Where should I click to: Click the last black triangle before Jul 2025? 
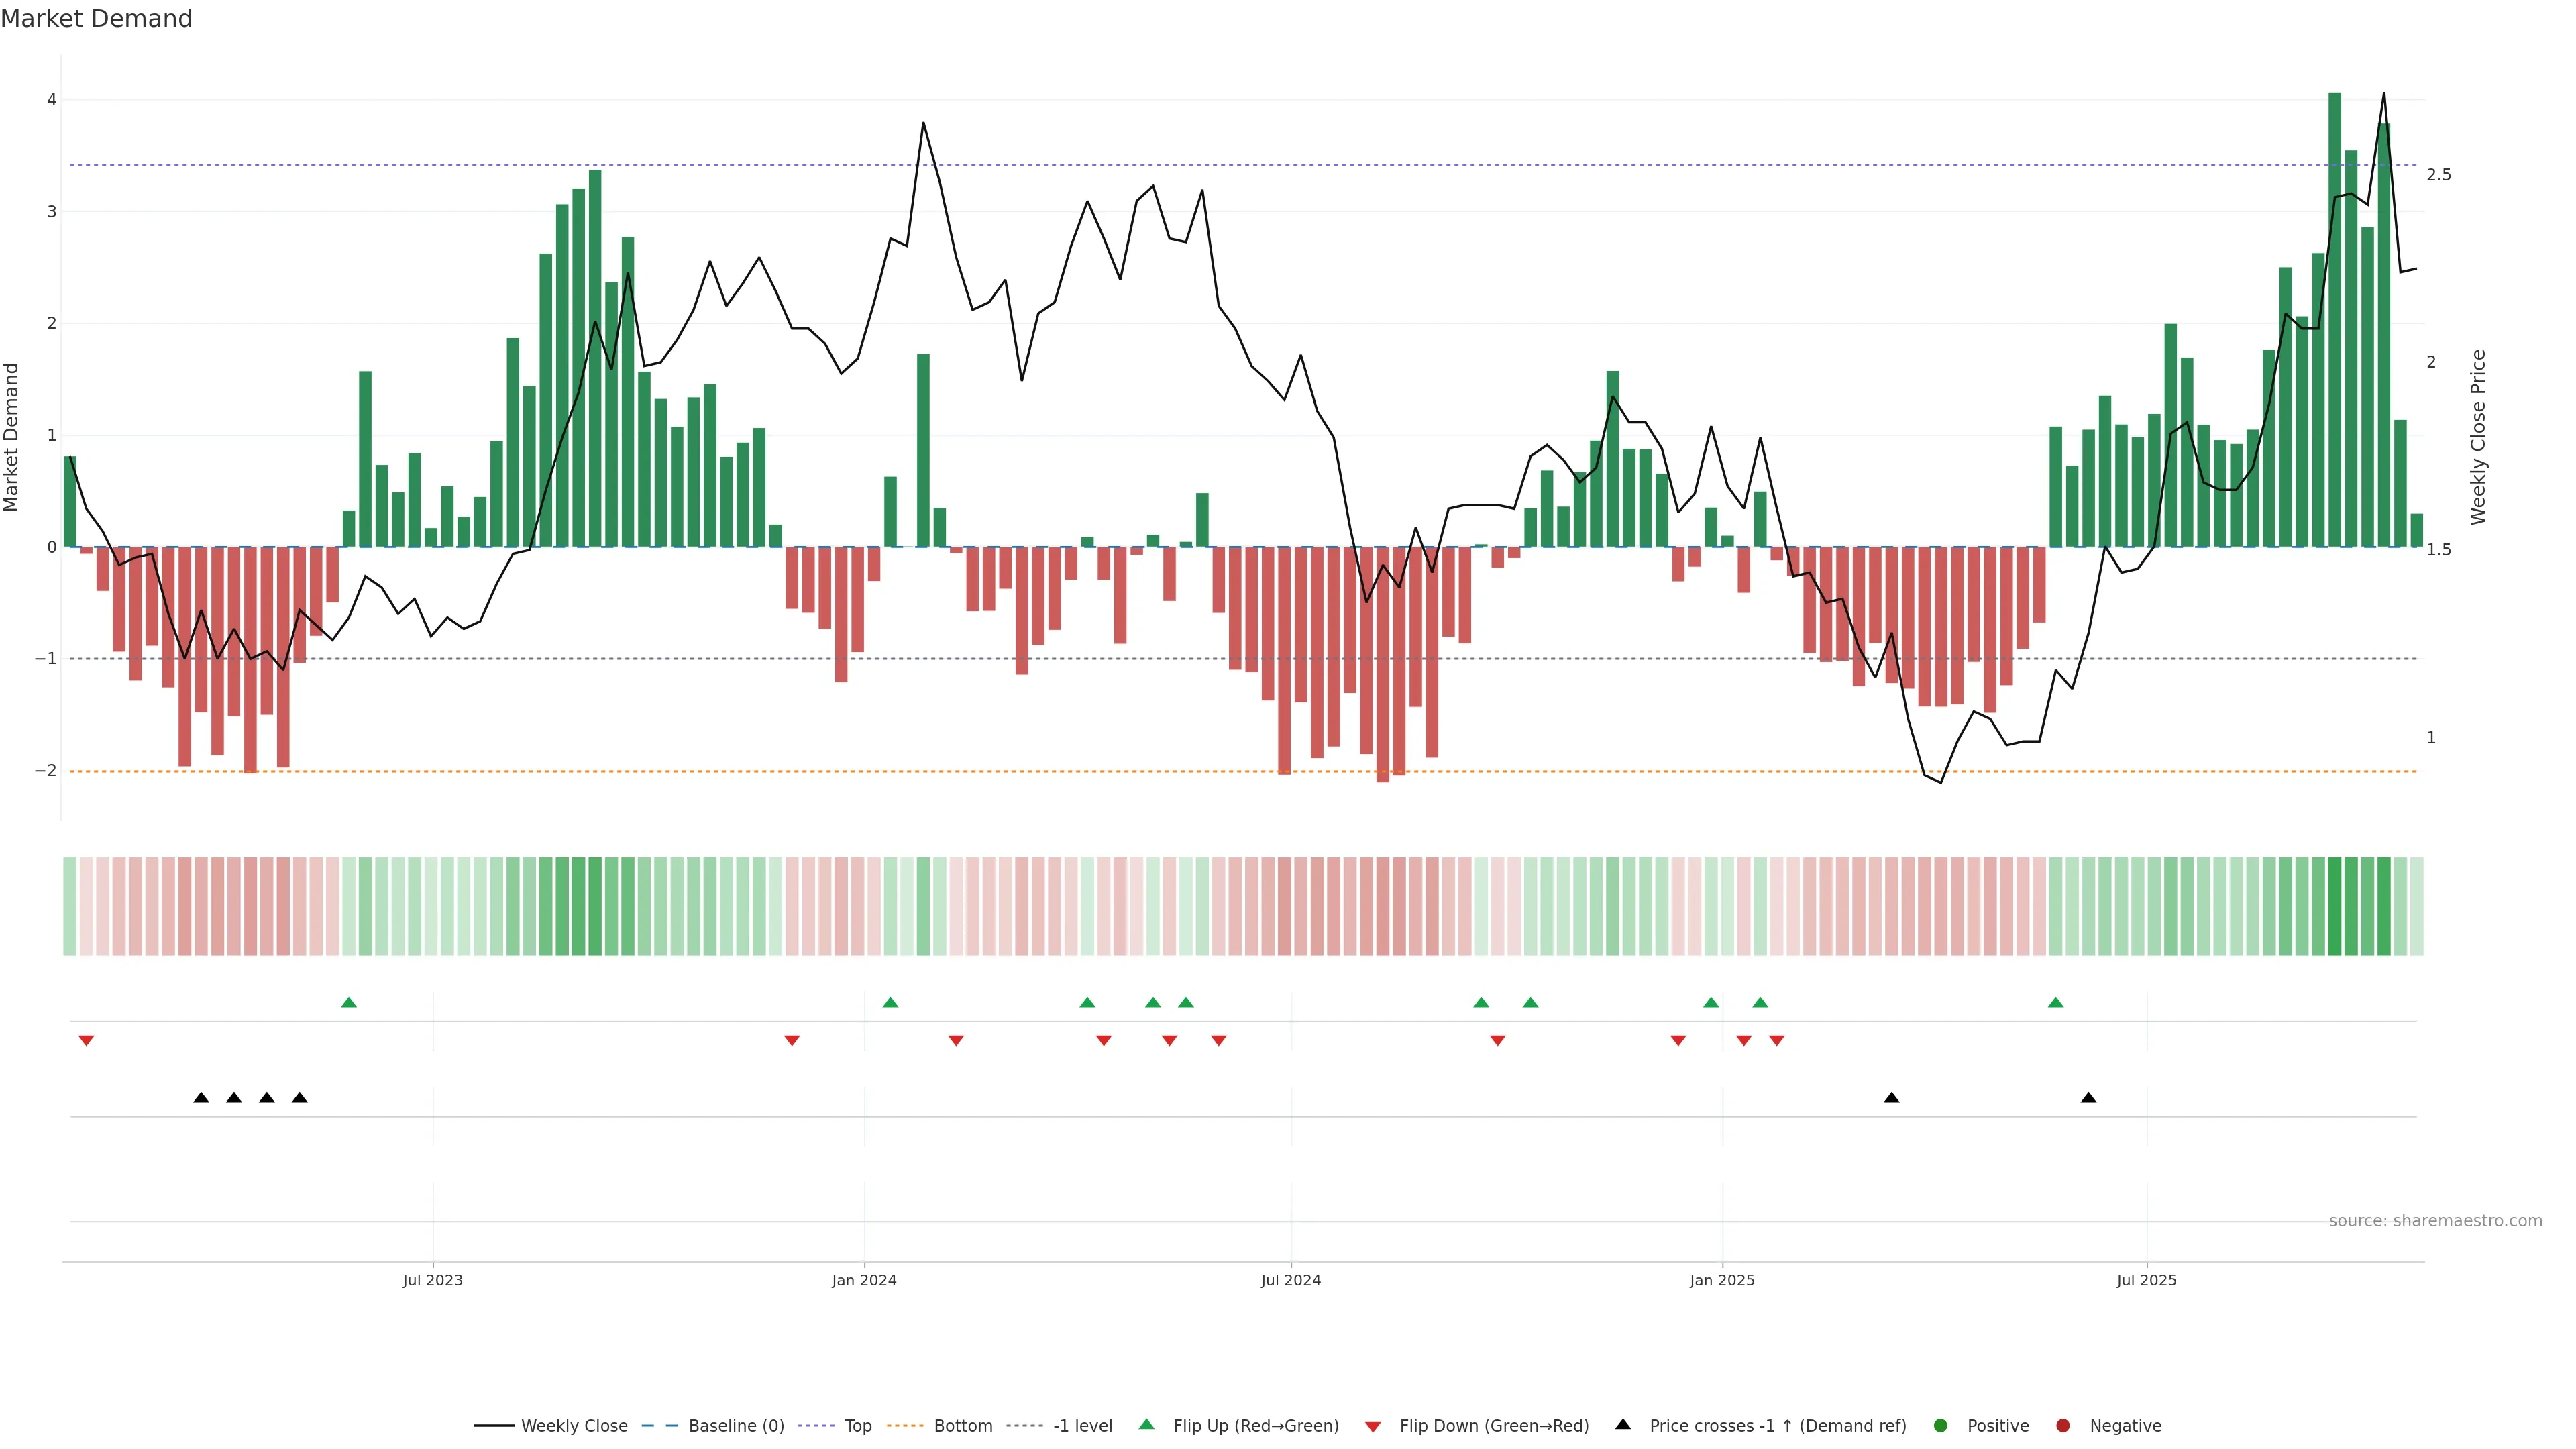(2088, 1098)
